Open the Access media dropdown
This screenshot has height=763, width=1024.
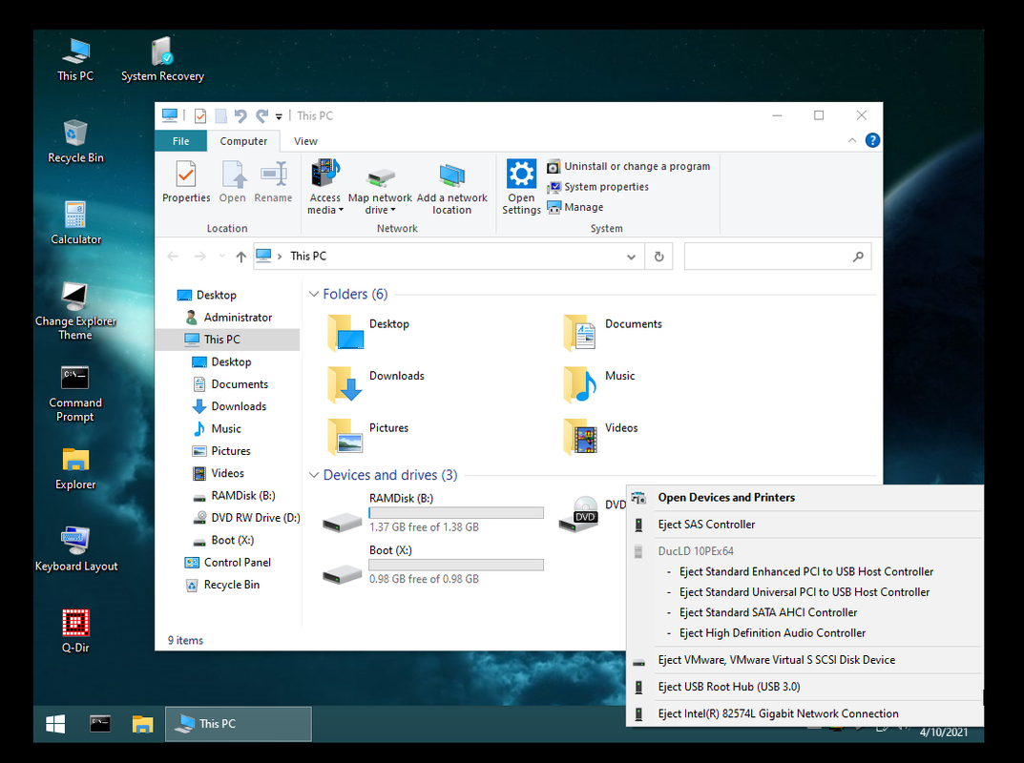click(x=325, y=187)
